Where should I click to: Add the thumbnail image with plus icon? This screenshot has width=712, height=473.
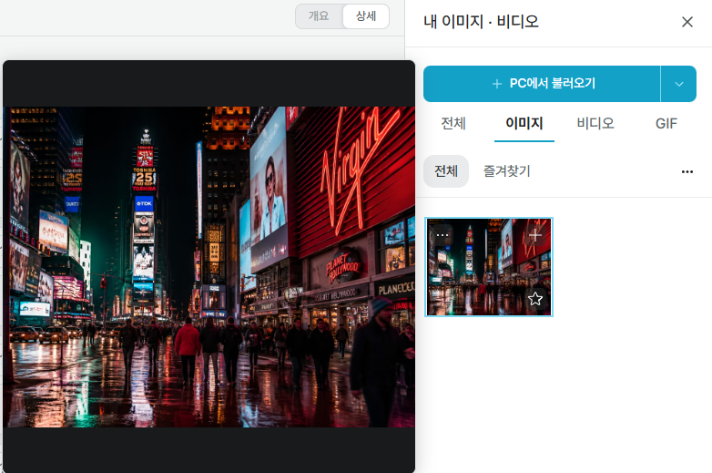click(x=534, y=235)
